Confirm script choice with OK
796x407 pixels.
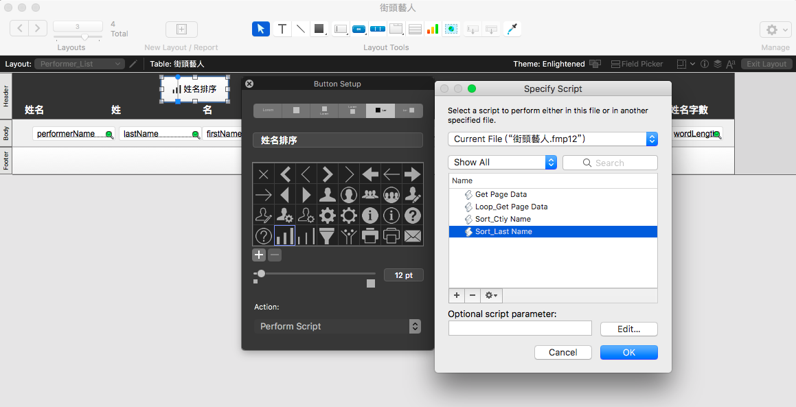[629, 352]
